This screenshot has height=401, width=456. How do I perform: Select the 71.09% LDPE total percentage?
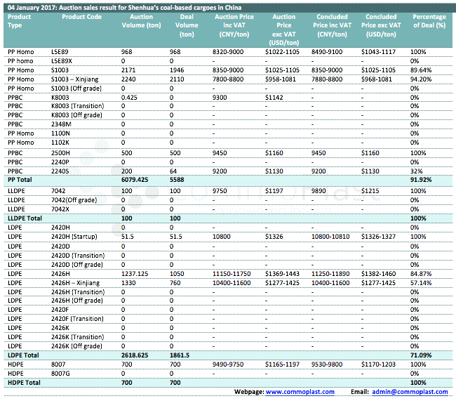point(421,356)
